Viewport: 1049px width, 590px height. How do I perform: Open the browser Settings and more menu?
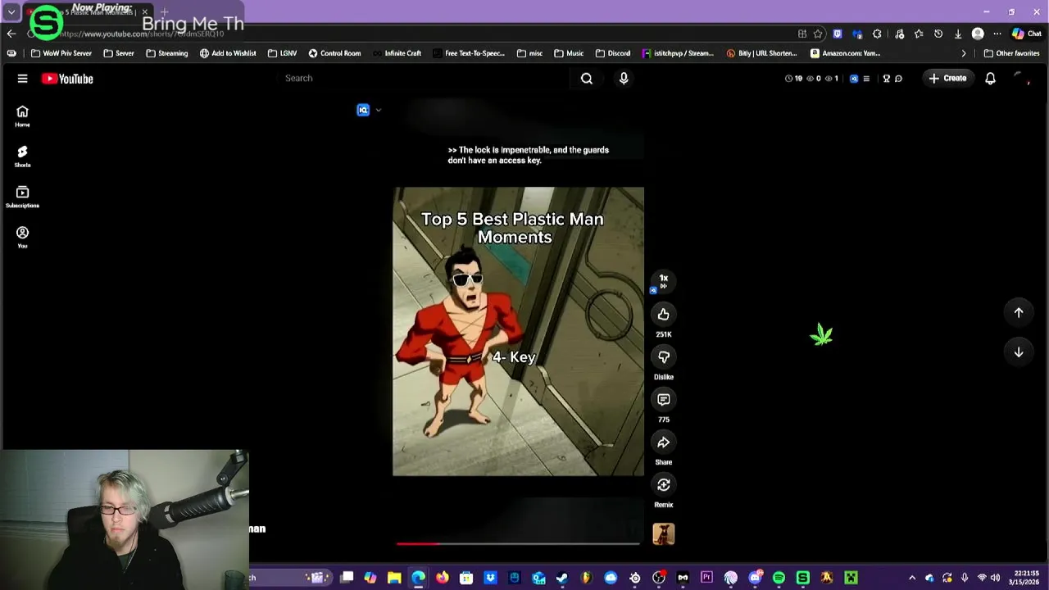997,34
